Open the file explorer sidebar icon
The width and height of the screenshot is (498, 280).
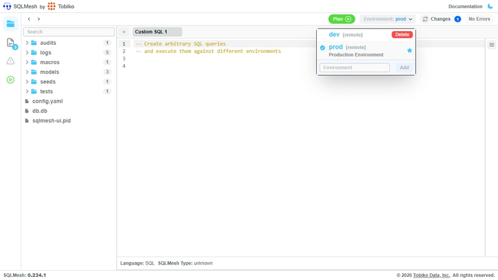11,24
